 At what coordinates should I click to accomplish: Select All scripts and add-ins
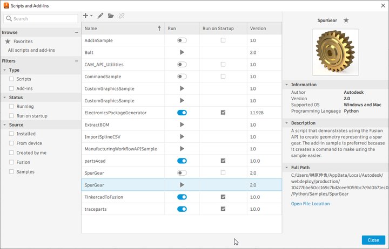(31, 50)
